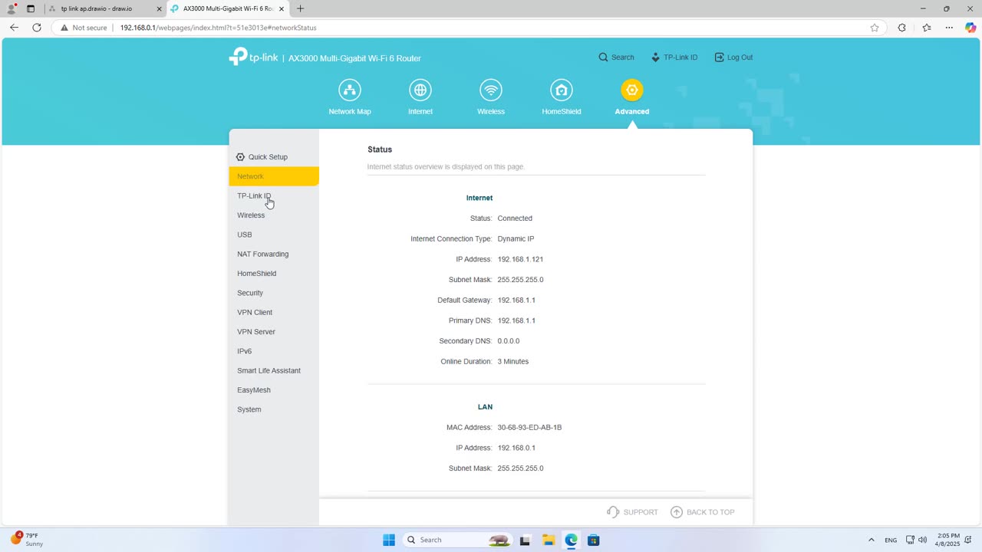Click the browser Refresh button
Screen dimensions: 982x552
[37, 28]
